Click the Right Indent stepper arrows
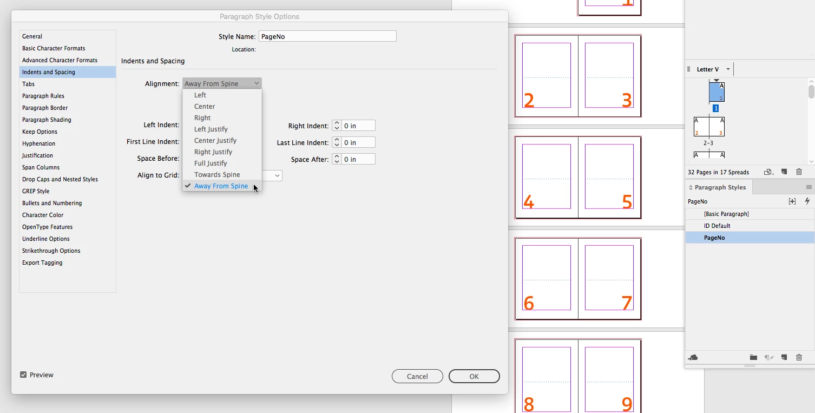This screenshot has width=815, height=413. pos(337,126)
